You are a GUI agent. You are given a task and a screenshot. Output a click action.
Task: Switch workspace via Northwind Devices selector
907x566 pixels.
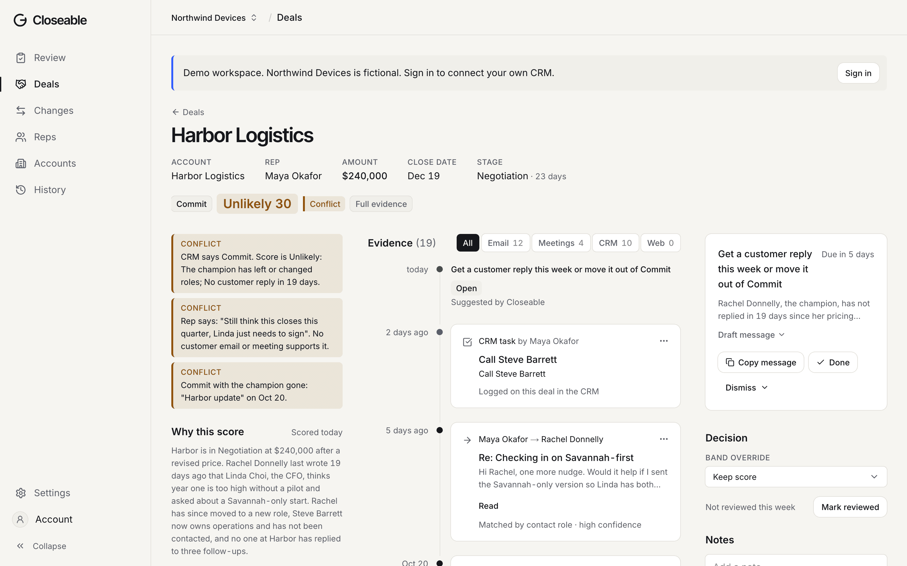tap(214, 18)
